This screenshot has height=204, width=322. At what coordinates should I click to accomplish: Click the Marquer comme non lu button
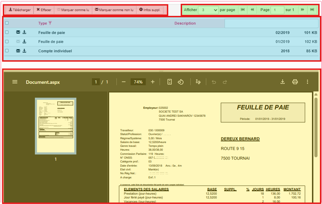coord(114,10)
